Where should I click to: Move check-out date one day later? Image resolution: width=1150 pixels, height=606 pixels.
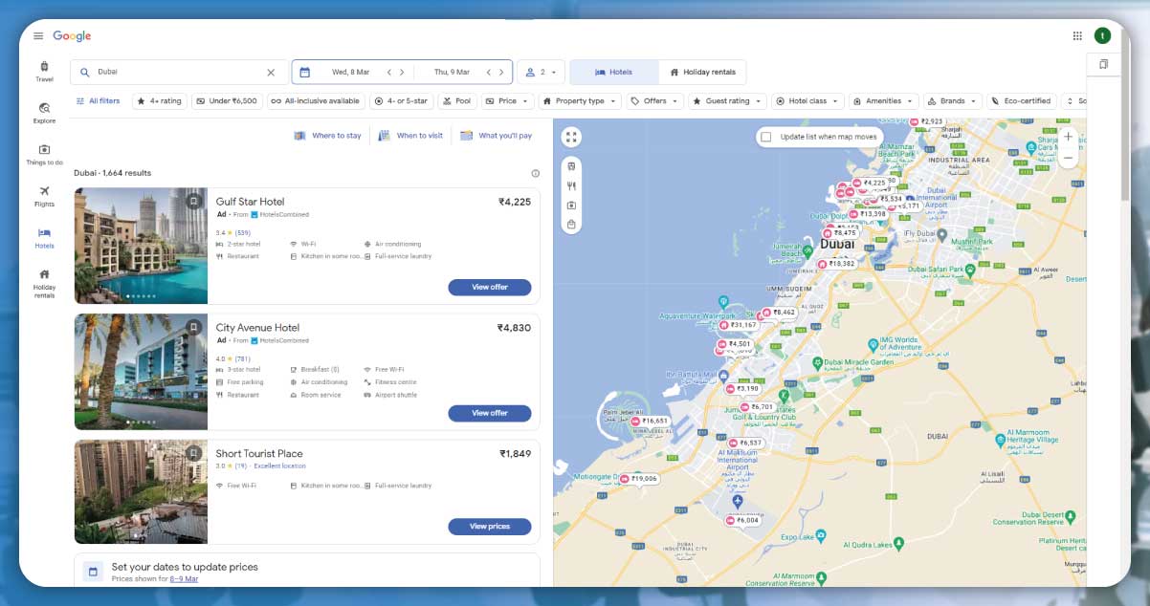point(501,73)
